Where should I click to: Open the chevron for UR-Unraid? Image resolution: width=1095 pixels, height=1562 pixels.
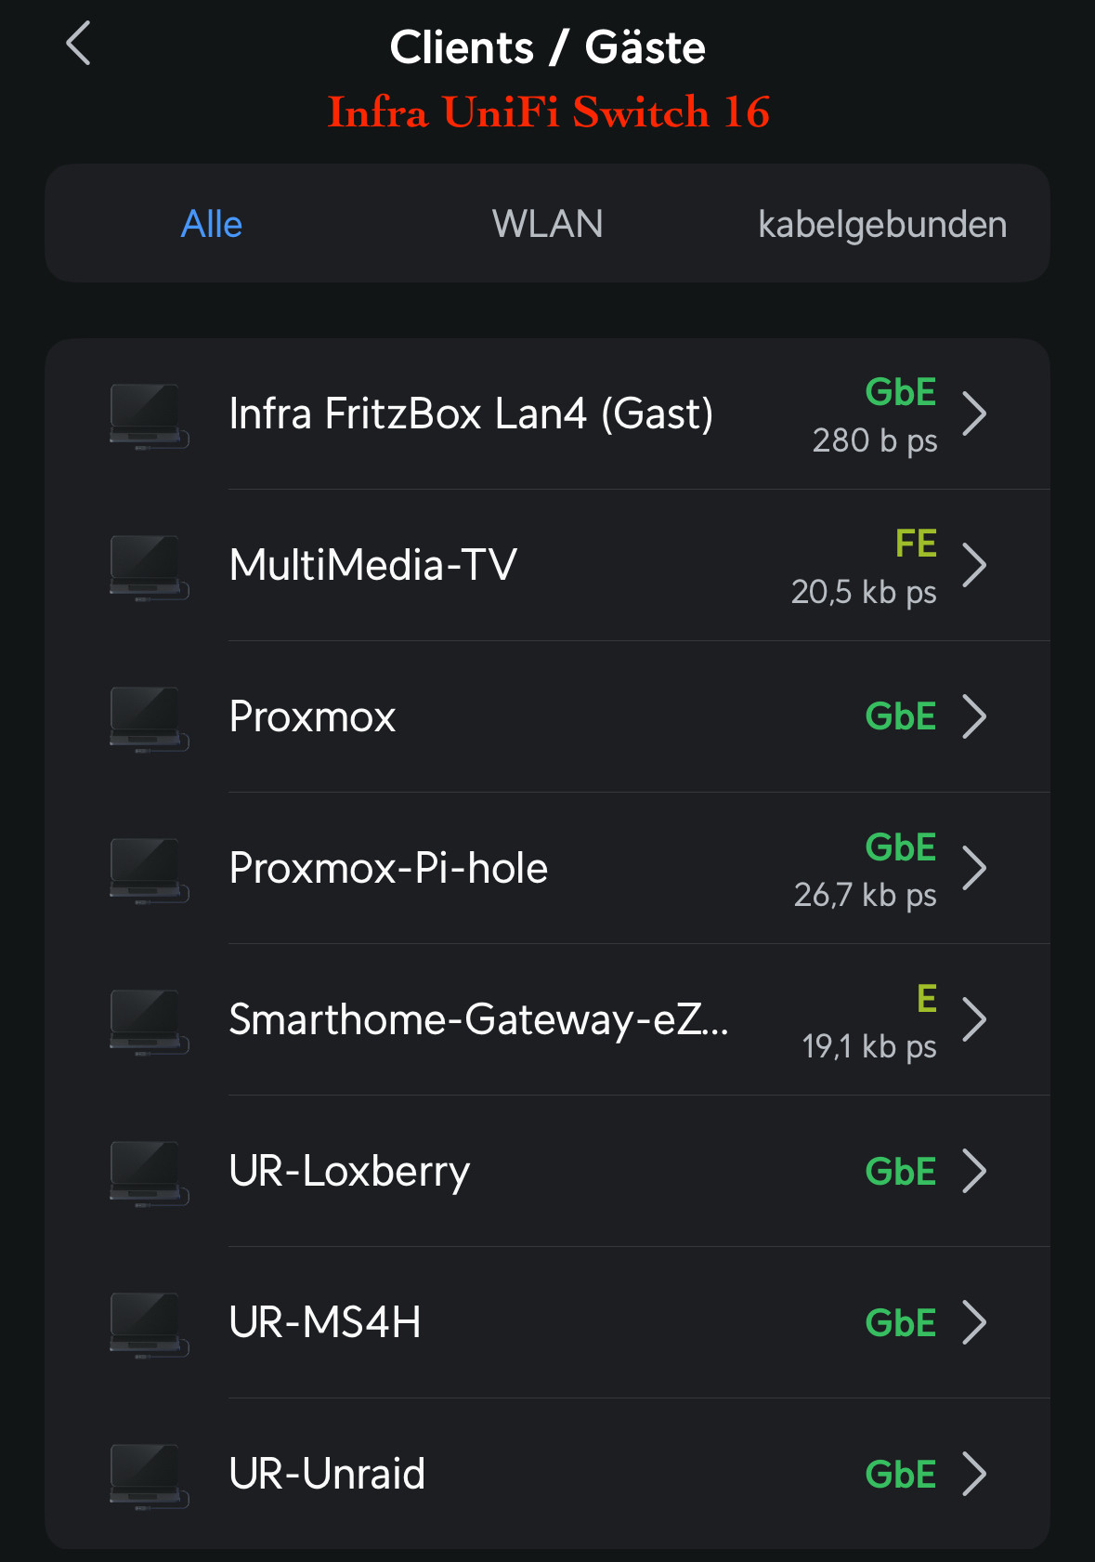click(973, 1474)
